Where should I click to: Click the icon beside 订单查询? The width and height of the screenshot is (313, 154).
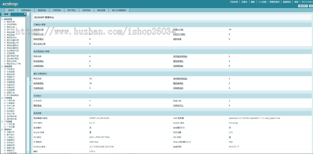tap(5, 103)
